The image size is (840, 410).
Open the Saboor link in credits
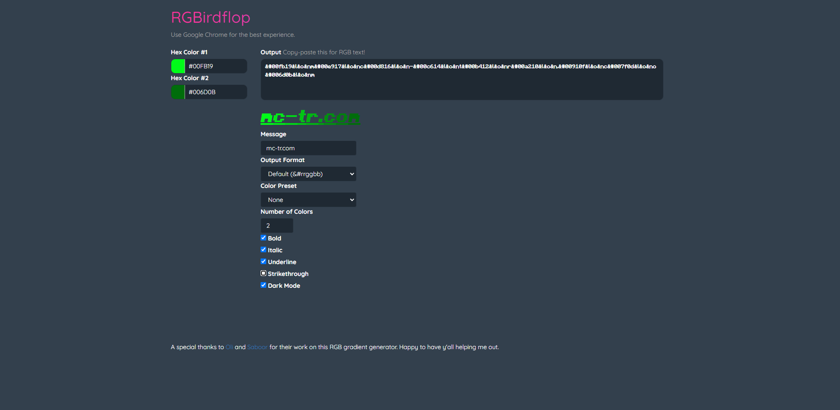tap(257, 347)
